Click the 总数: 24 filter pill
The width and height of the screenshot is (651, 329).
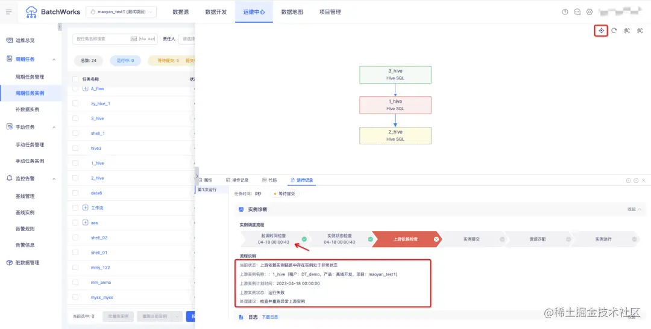click(x=89, y=61)
